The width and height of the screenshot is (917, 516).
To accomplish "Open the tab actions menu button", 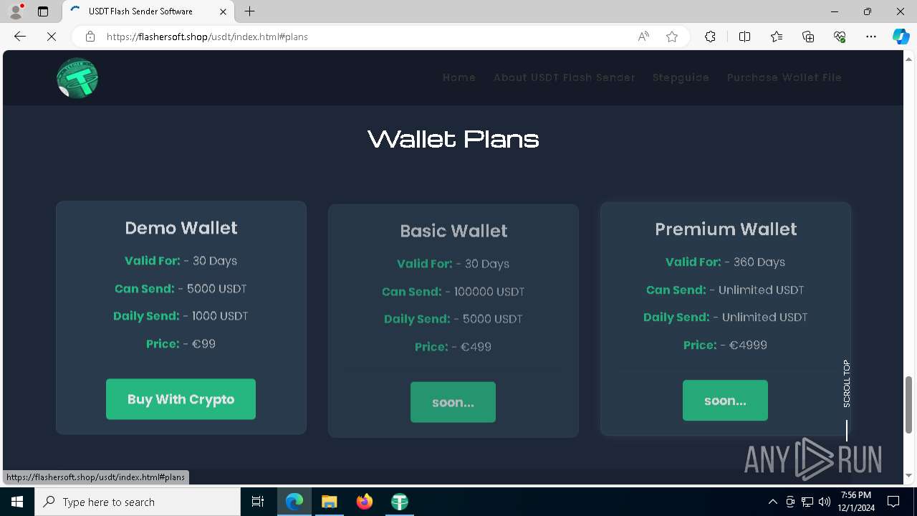I will tap(43, 11).
